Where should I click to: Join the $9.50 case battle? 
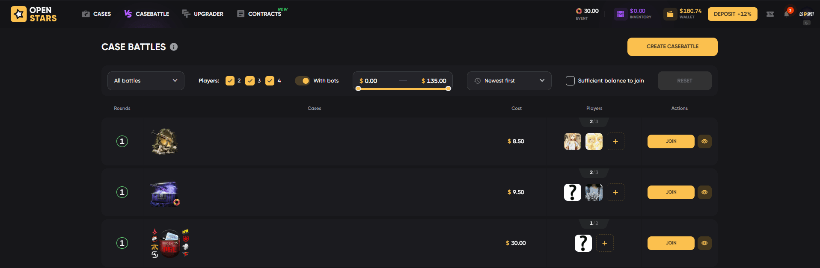(x=671, y=192)
